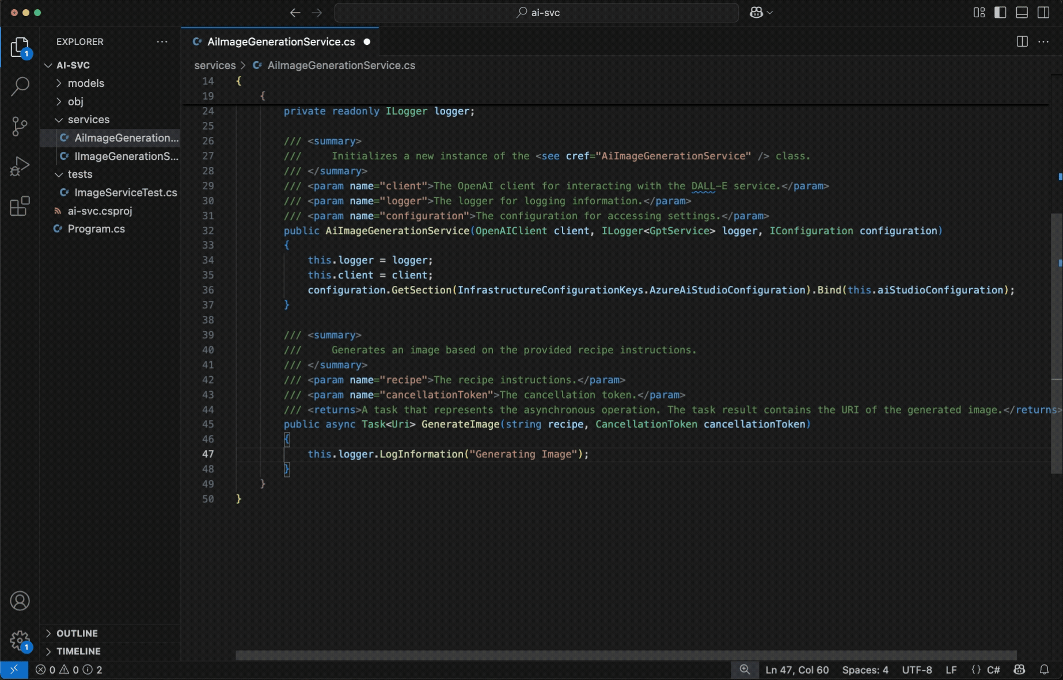This screenshot has height=680, width=1063.
Task: Open the Copilot icon in the status bar
Action: [1019, 670]
